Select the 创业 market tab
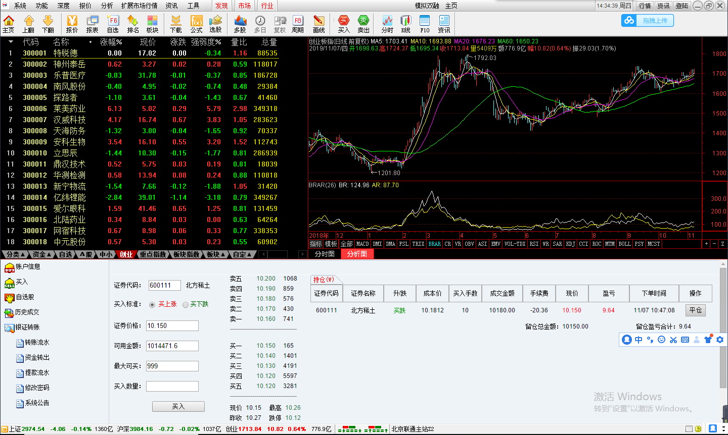Screen dimensions: 728x435 click(x=126, y=254)
